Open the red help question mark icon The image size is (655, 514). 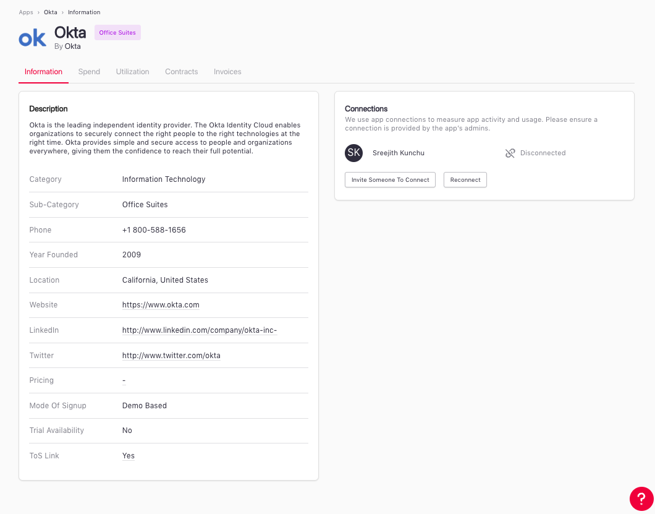(x=641, y=499)
